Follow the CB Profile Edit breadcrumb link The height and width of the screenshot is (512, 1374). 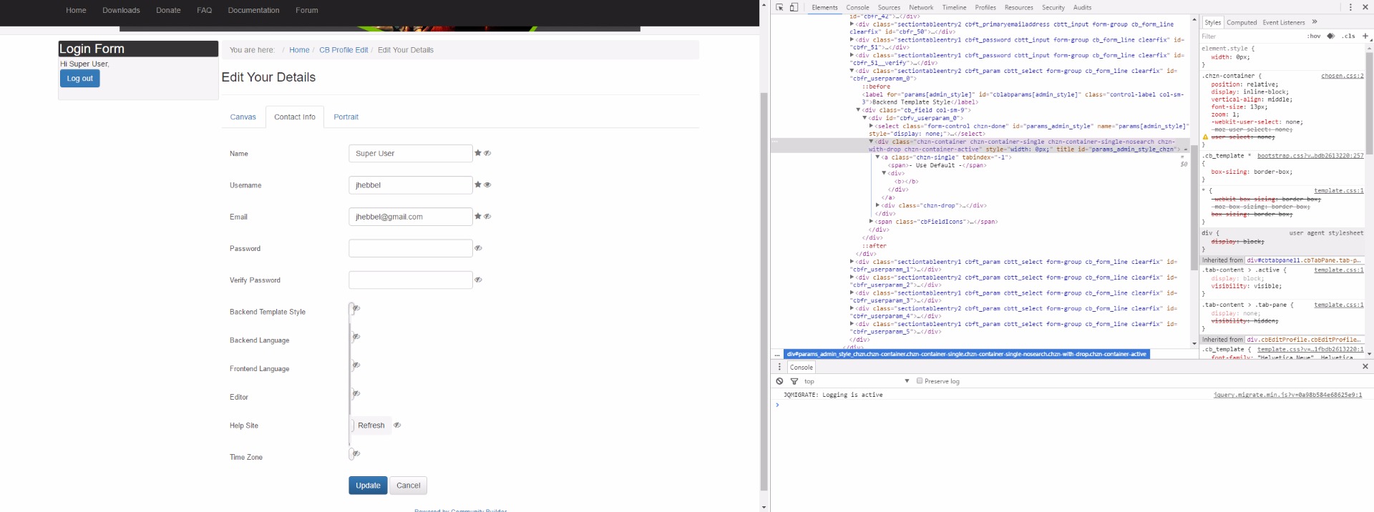click(343, 50)
